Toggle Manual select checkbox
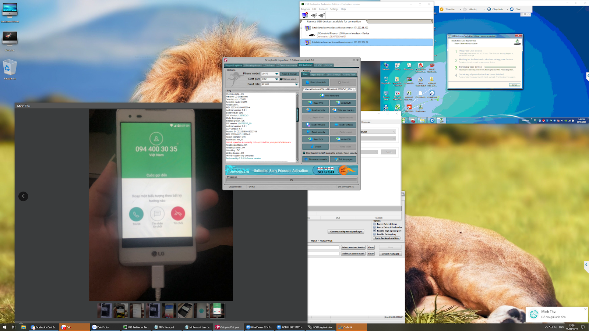 coord(281,79)
